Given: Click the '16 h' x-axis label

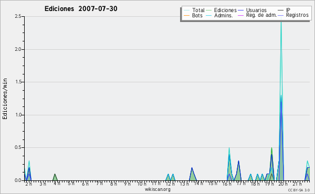Looking at the screenshot, I should [227, 184].
